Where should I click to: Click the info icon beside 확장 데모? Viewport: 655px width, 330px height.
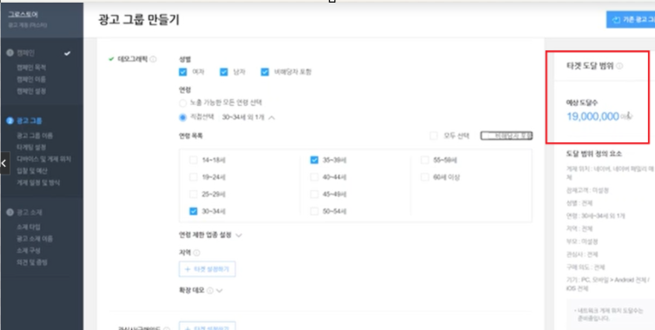(x=210, y=290)
